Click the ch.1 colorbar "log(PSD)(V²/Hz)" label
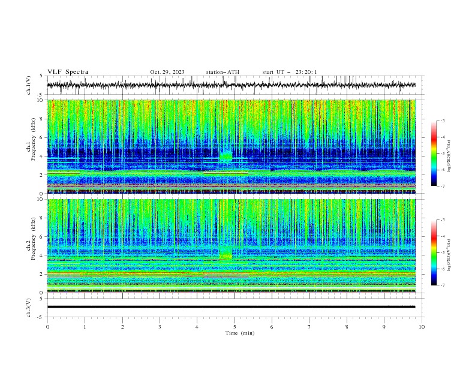The width and height of the screenshot is (475, 367). (x=449, y=157)
